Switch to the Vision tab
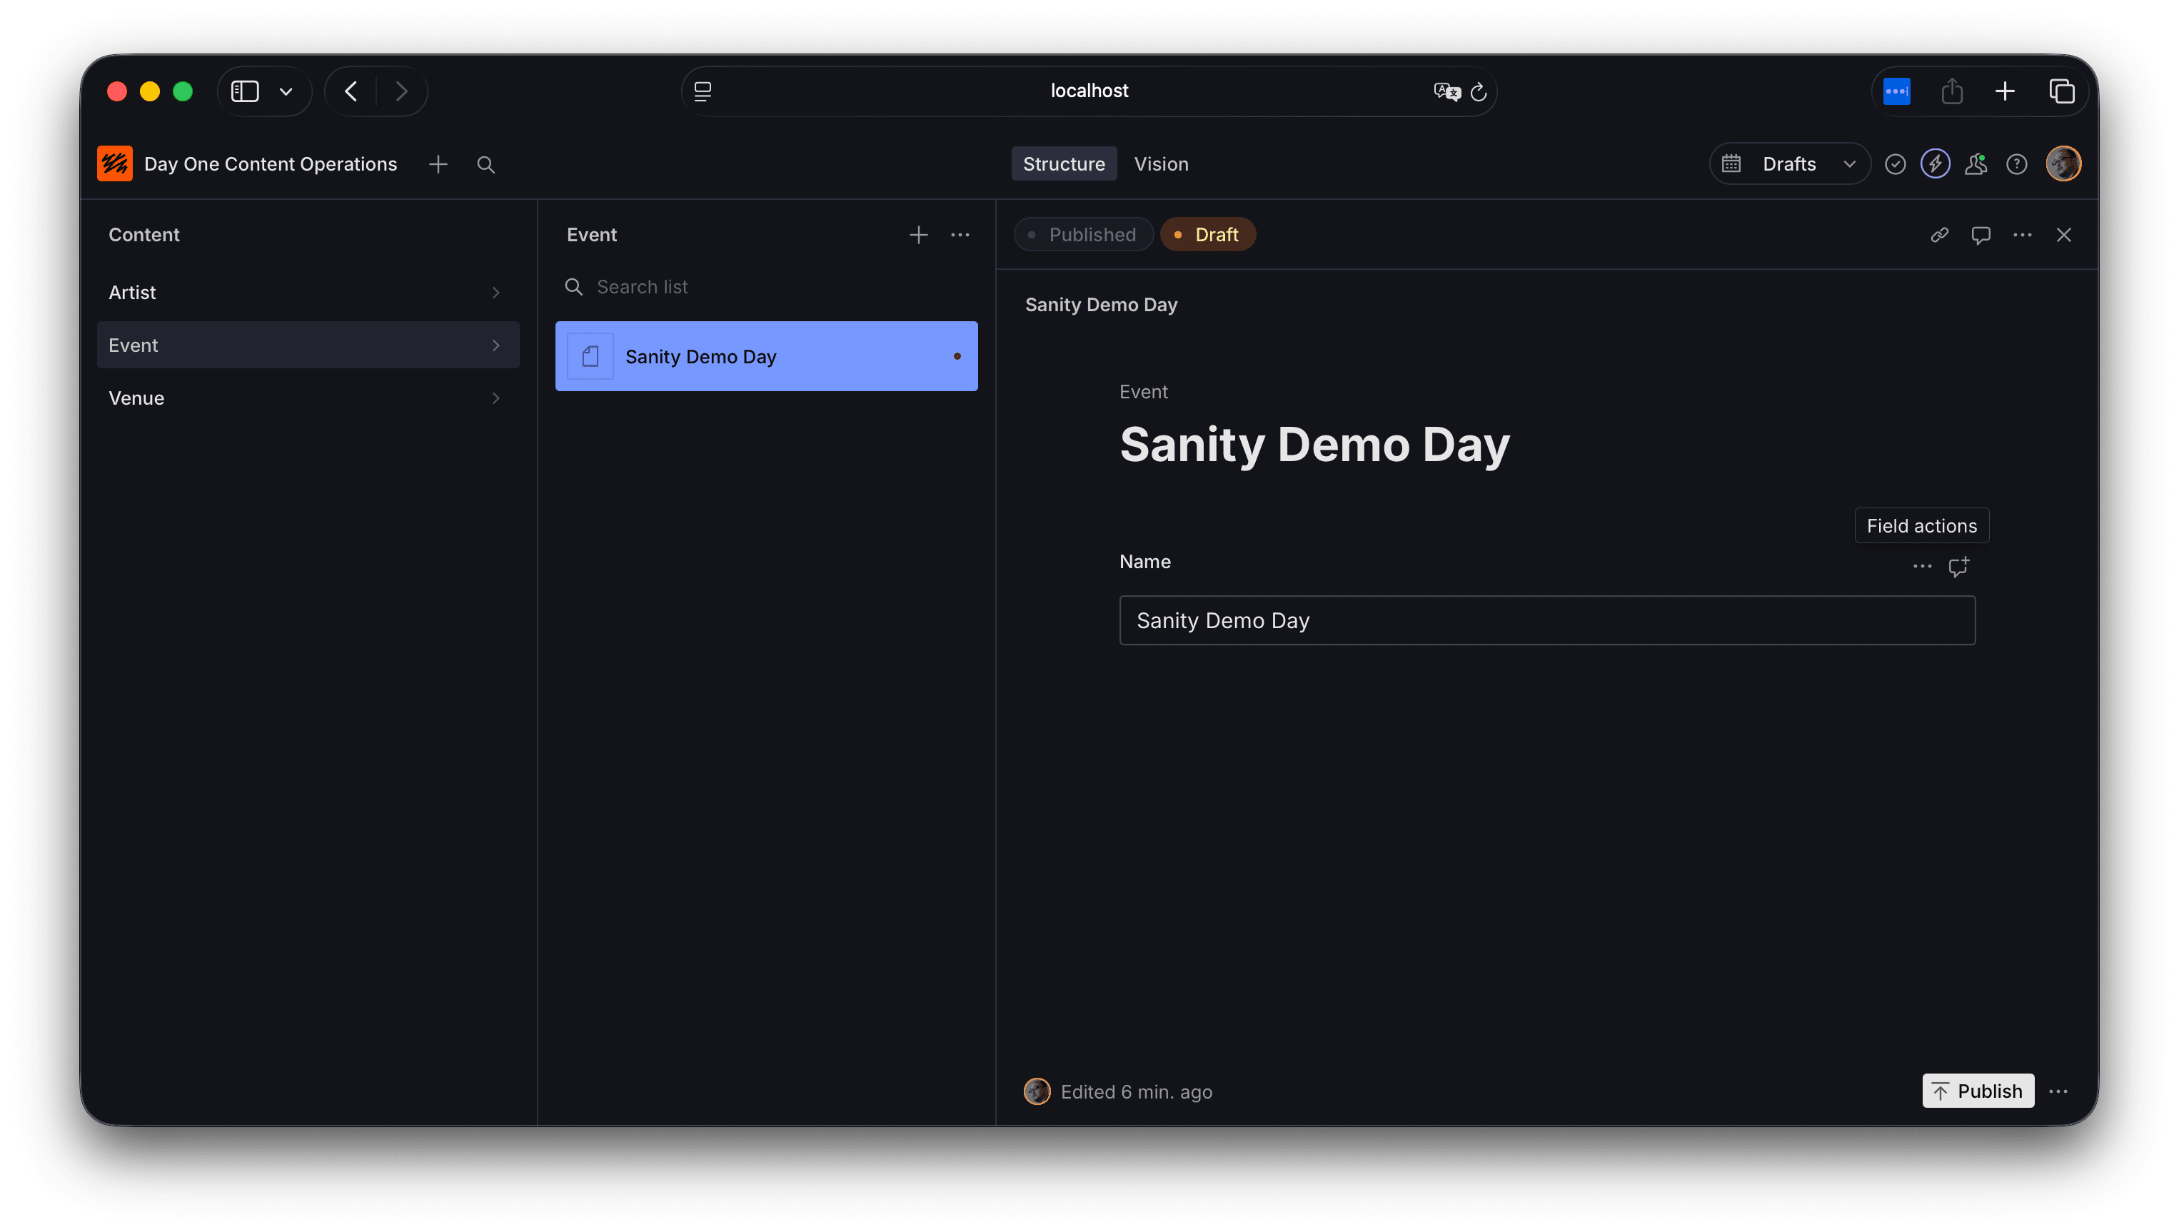The image size is (2179, 1232). point(1160,164)
